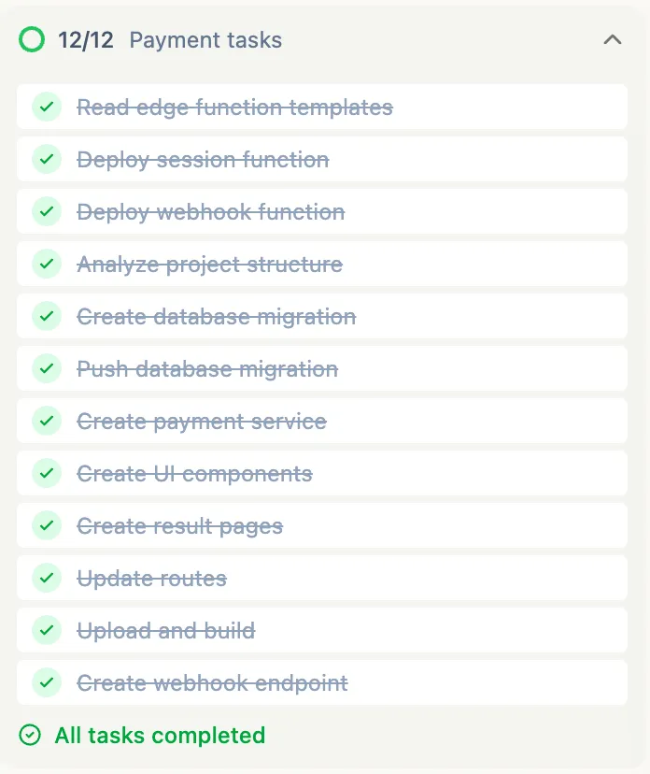Collapse the Payment tasks list using the chevron

pyautogui.click(x=614, y=40)
